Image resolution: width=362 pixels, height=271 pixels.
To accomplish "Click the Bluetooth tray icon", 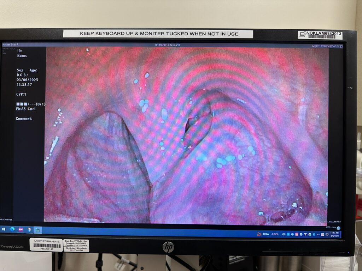I will click(x=314, y=235).
